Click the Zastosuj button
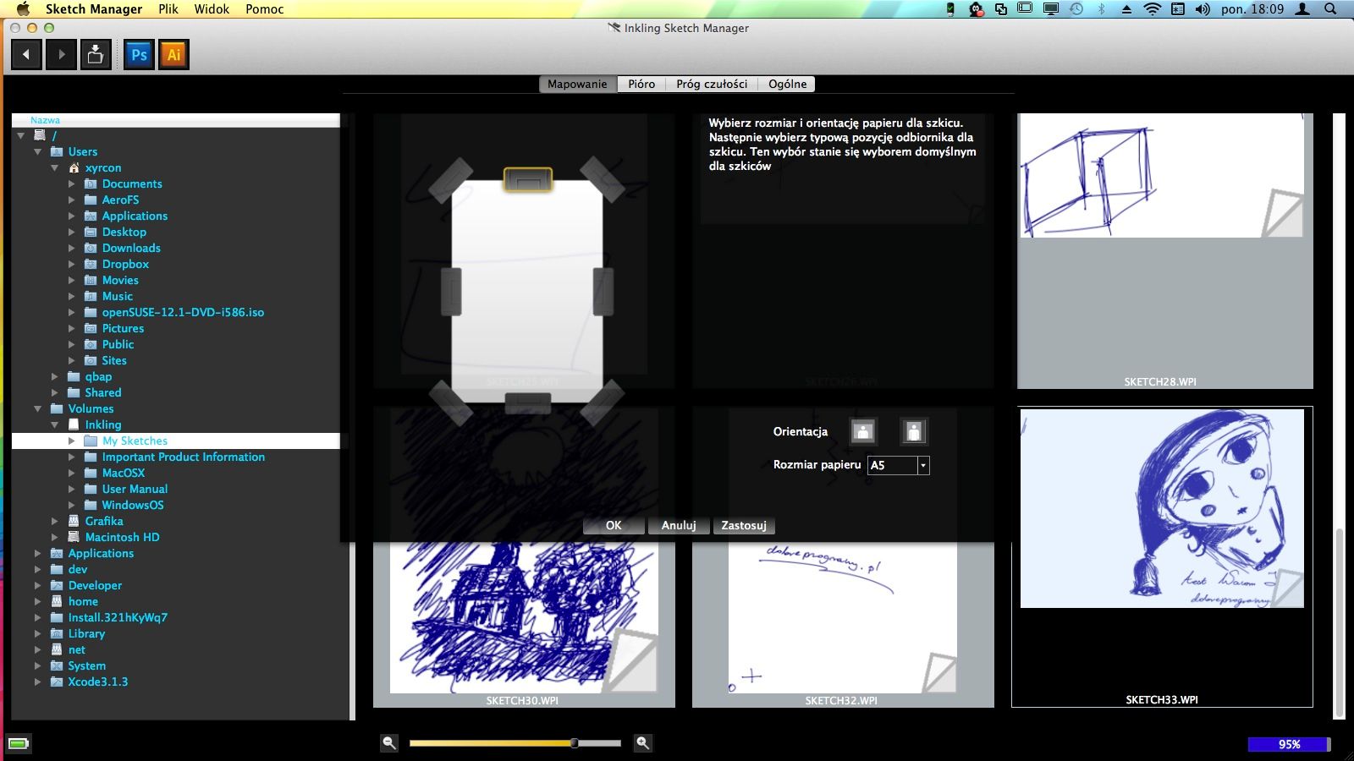The width and height of the screenshot is (1354, 761). tap(744, 525)
